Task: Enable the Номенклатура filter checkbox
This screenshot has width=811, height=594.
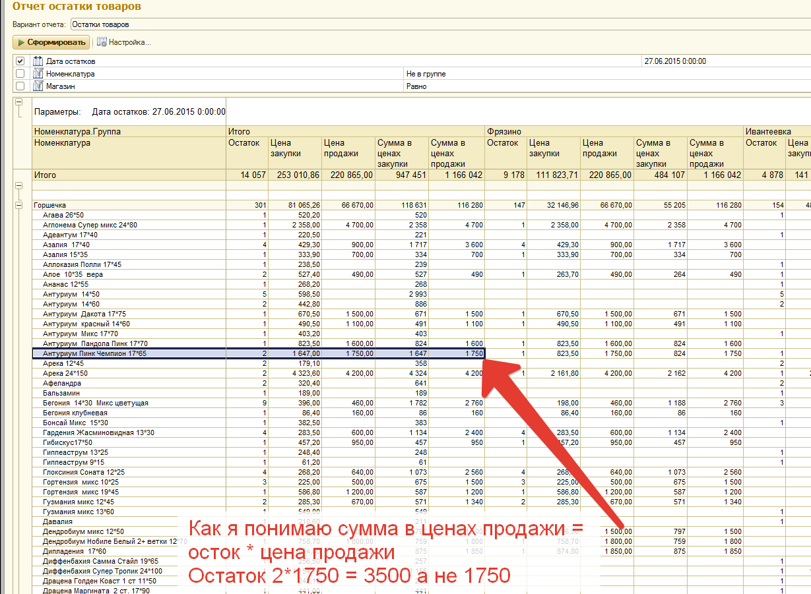Action: [20, 74]
